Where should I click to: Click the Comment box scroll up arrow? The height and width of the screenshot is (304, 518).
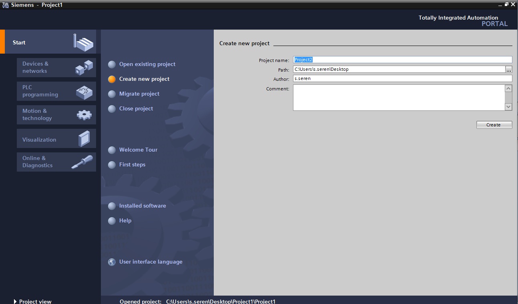coord(508,88)
